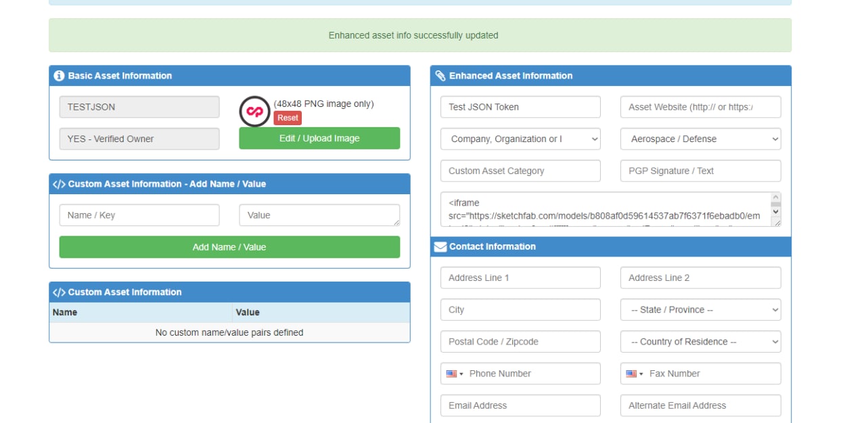The height and width of the screenshot is (423, 866).
Task: Click the Asset Website field
Action: click(x=700, y=107)
